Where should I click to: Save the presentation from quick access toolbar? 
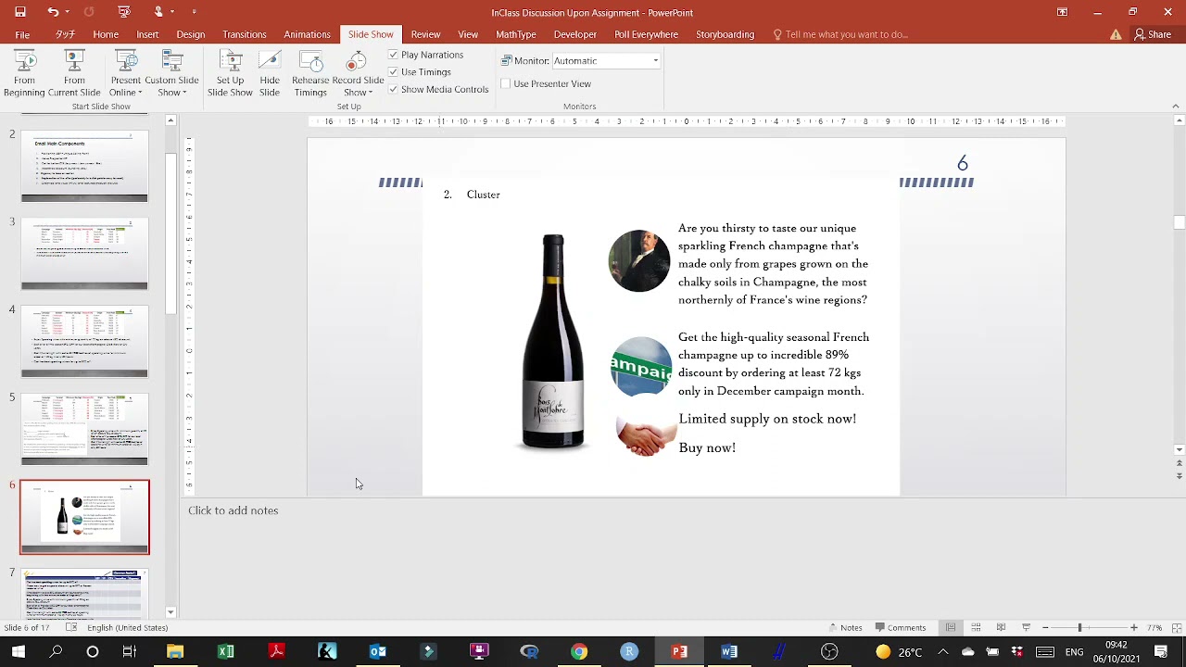(x=20, y=12)
